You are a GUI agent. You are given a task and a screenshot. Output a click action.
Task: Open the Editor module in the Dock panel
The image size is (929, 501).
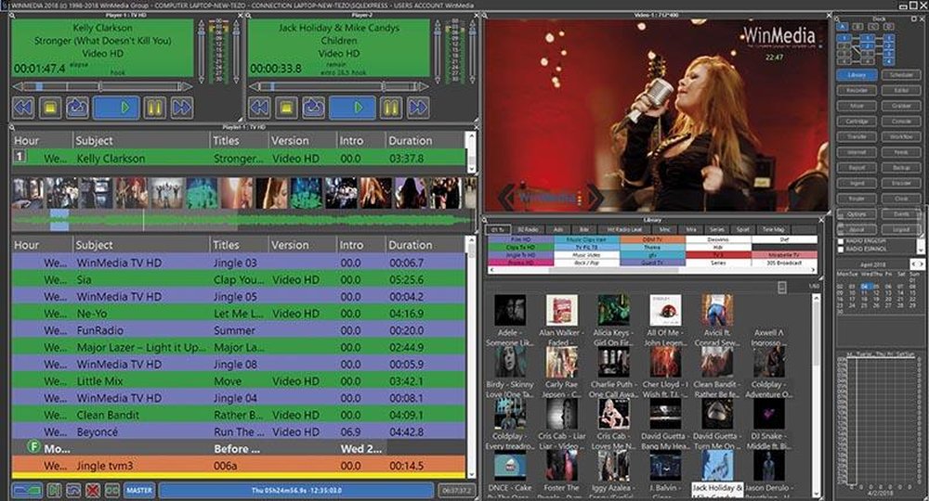coord(901,91)
